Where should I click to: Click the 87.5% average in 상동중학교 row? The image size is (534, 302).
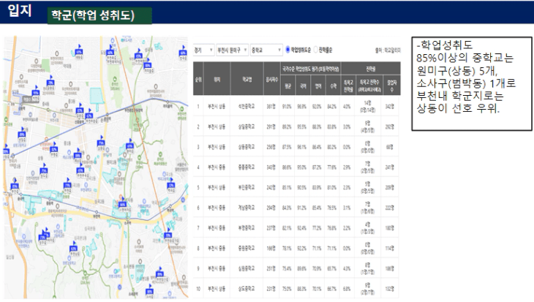287,147
